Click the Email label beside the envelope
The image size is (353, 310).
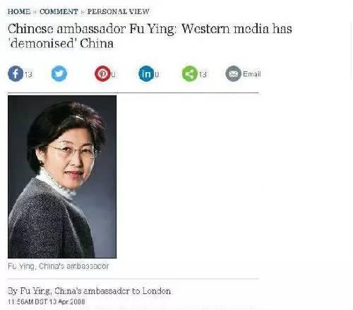(252, 74)
